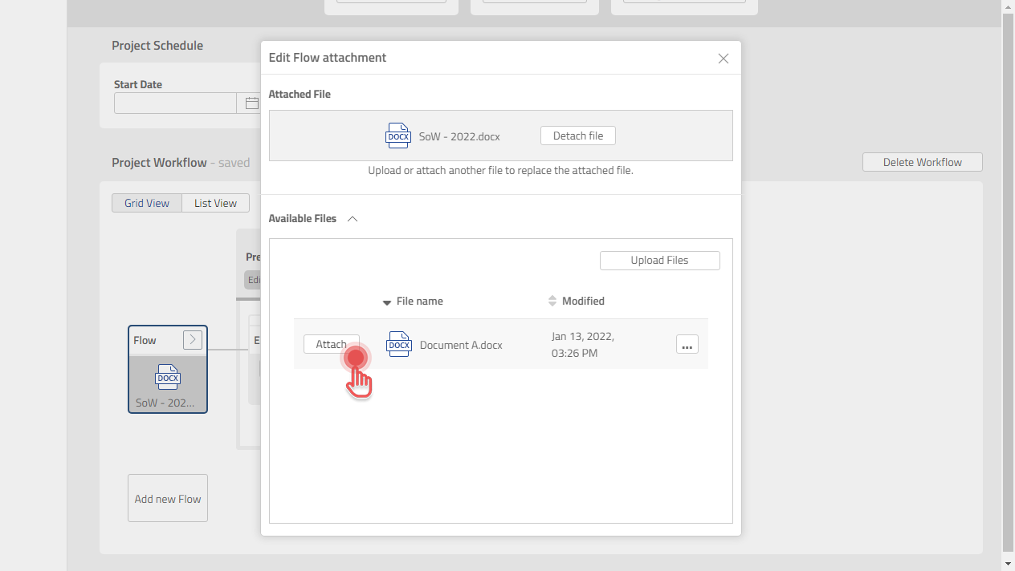Screen dimensions: 1015x571
Task: Detach the SoW - 2022.docx file
Action: [x=577, y=136]
